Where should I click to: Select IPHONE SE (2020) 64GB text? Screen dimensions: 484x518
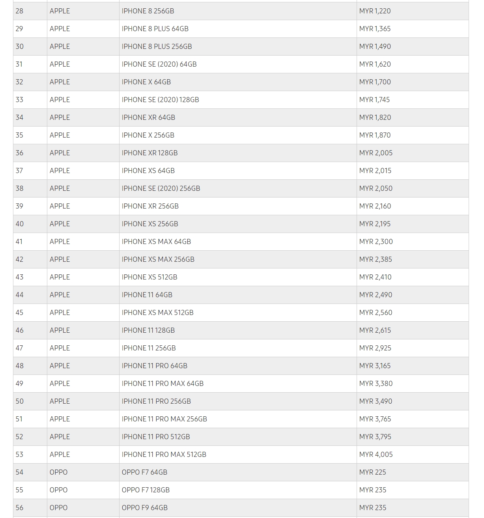159,64
